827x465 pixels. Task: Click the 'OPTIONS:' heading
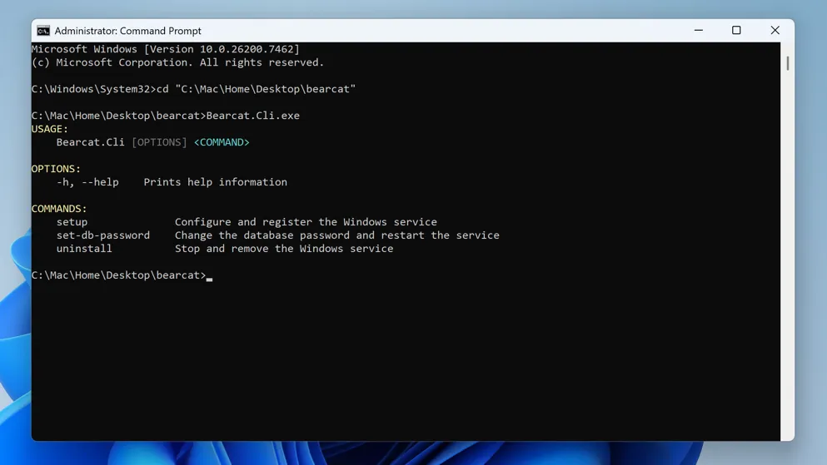(x=56, y=169)
